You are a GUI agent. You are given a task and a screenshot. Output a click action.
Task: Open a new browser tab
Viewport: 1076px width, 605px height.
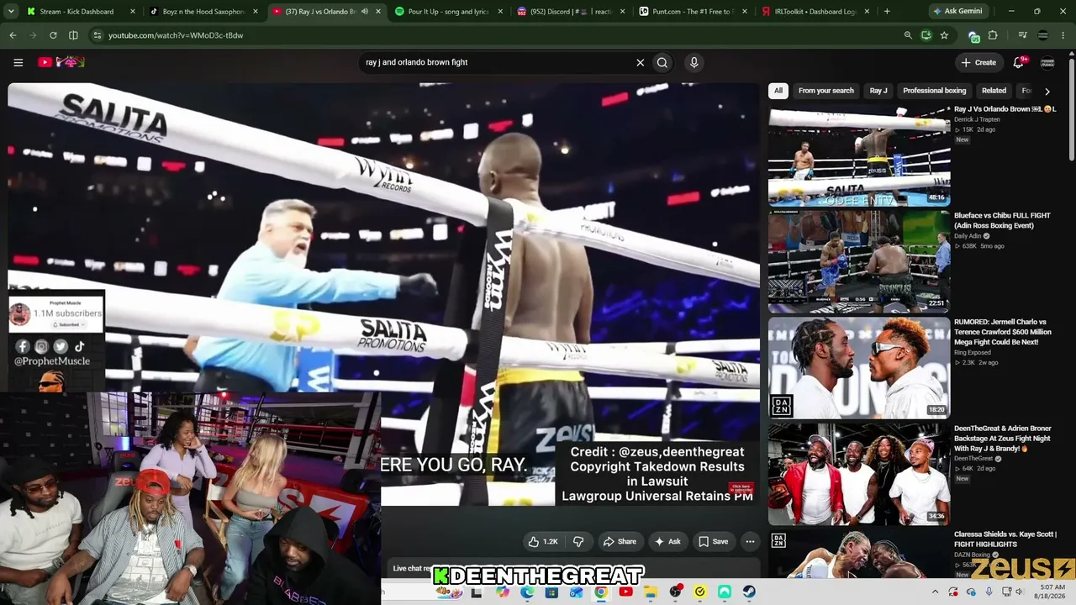(x=887, y=12)
